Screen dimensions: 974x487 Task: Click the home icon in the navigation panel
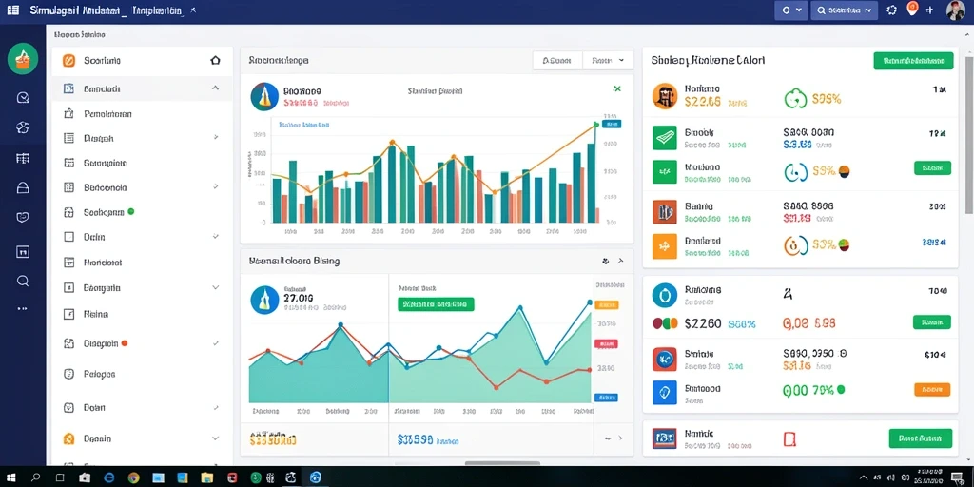pos(215,60)
